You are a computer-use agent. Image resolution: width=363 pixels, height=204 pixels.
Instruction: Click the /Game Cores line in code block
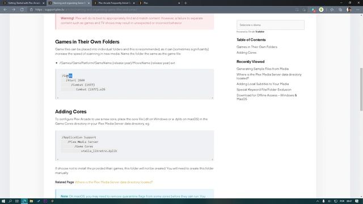83,146
